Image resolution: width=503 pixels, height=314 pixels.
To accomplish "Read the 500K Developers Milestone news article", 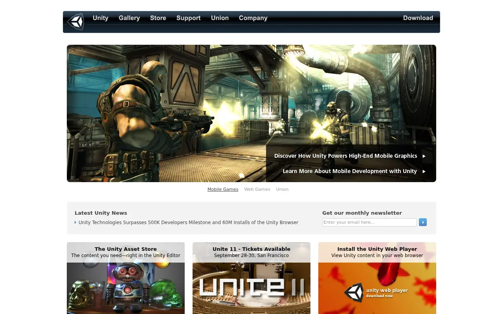I will [188, 223].
